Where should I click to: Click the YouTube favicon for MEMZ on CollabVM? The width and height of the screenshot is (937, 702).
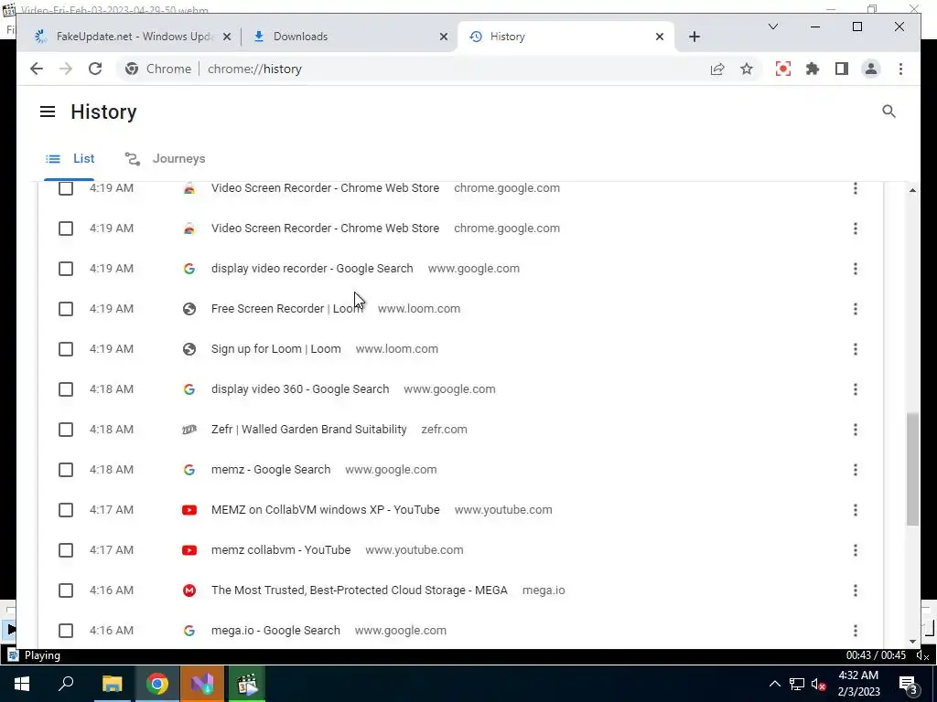point(188,510)
